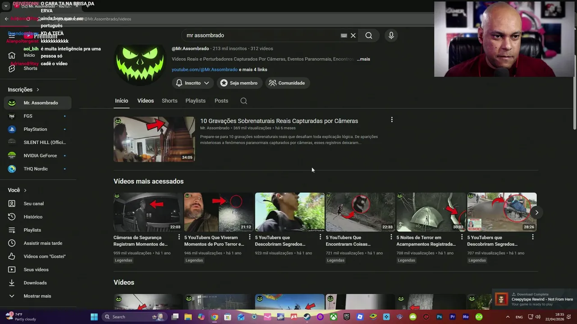Play the 30:02 camping tent thumbnail
Viewport: 577px width, 324px height.
[431, 212]
